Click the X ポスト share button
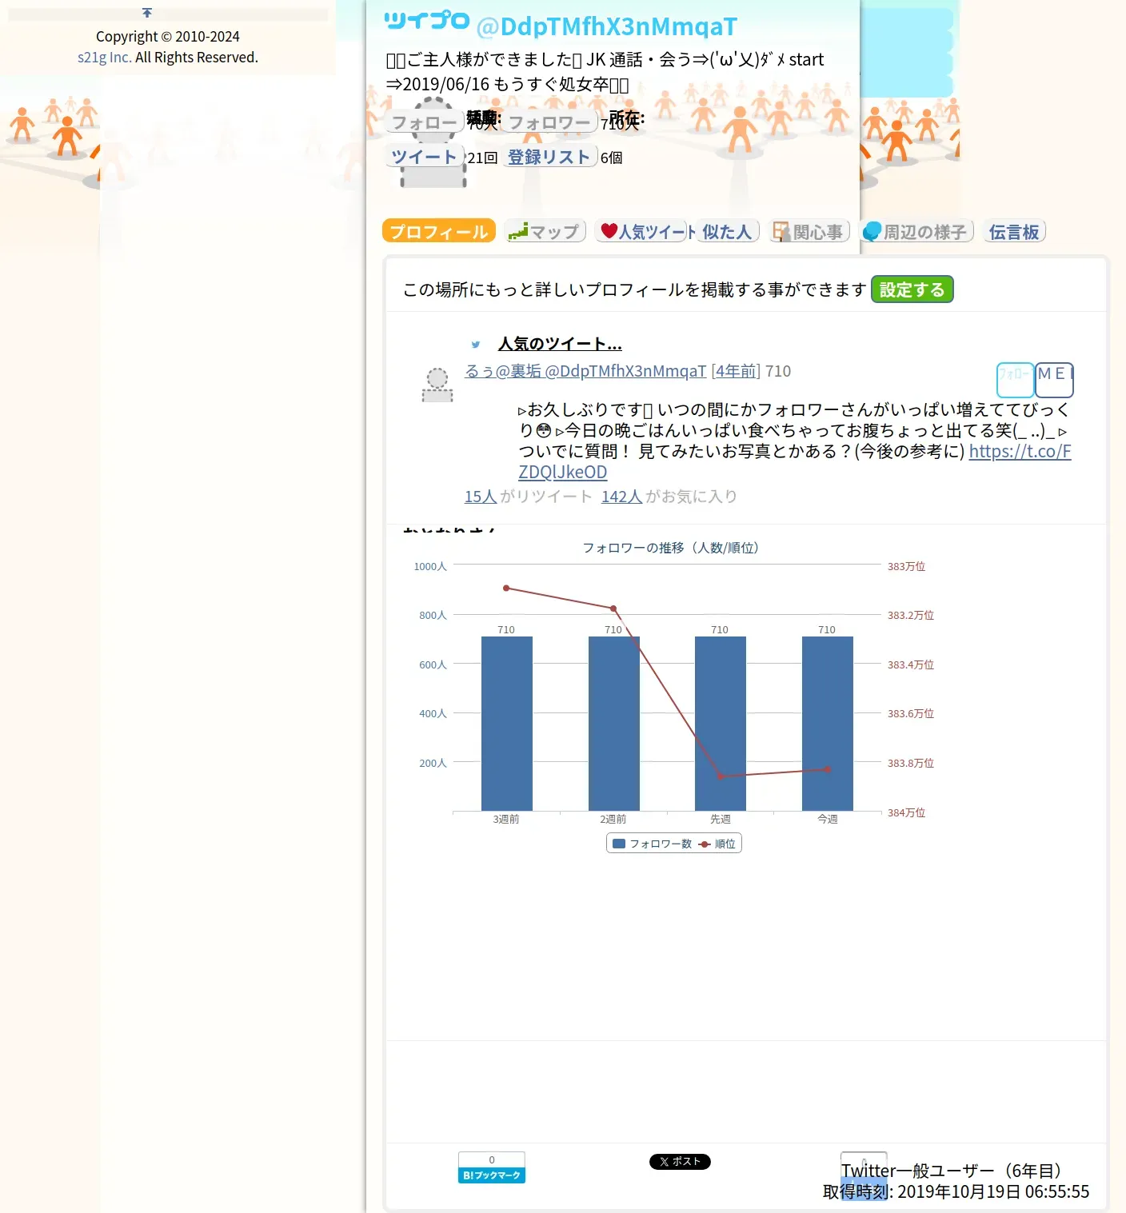 (x=680, y=1162)
